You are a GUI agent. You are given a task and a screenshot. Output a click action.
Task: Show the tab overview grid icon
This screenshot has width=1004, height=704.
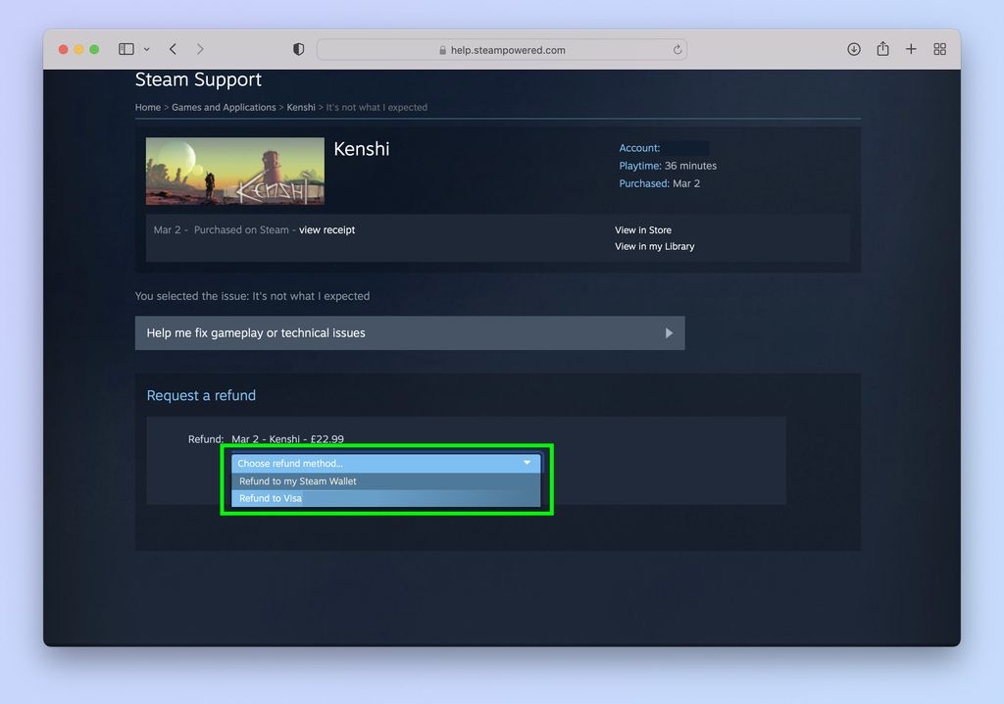pos(938,48)
